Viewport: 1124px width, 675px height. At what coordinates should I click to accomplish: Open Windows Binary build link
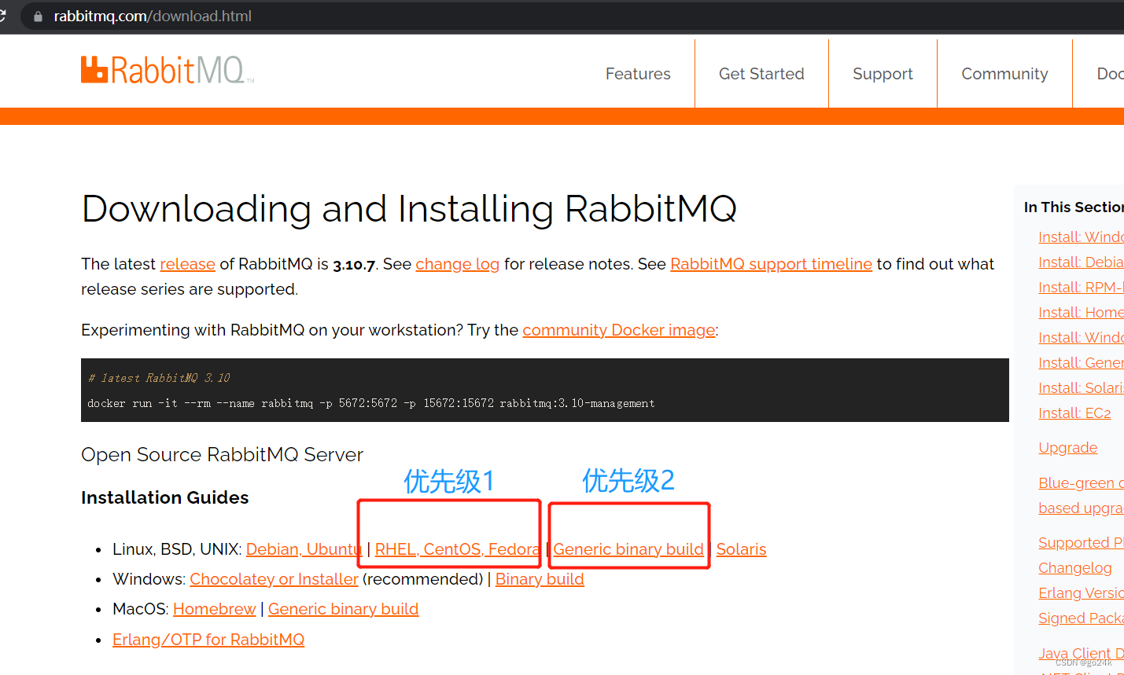[540, 579]
